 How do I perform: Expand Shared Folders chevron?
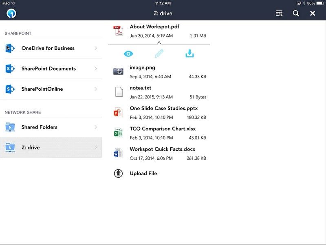pyautogui.click(x=96, y=127)
